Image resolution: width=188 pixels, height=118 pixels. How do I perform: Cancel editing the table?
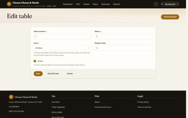click(70, 74)
